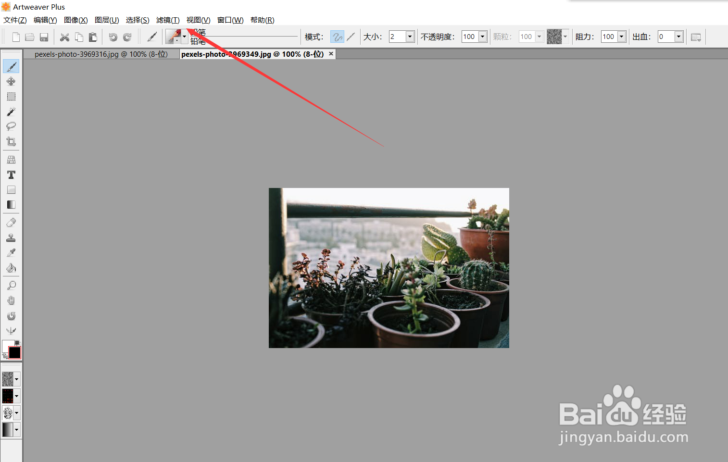Toggle straight line stroke mode

tap(351, 37)
